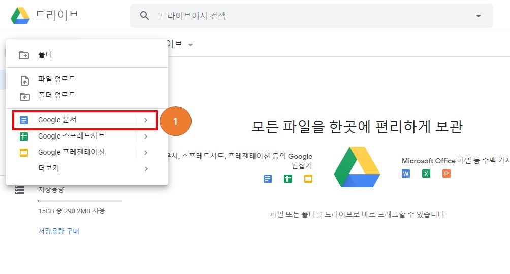Click the folder upload icon
510x274 pixels.
[x=25, y=96]
